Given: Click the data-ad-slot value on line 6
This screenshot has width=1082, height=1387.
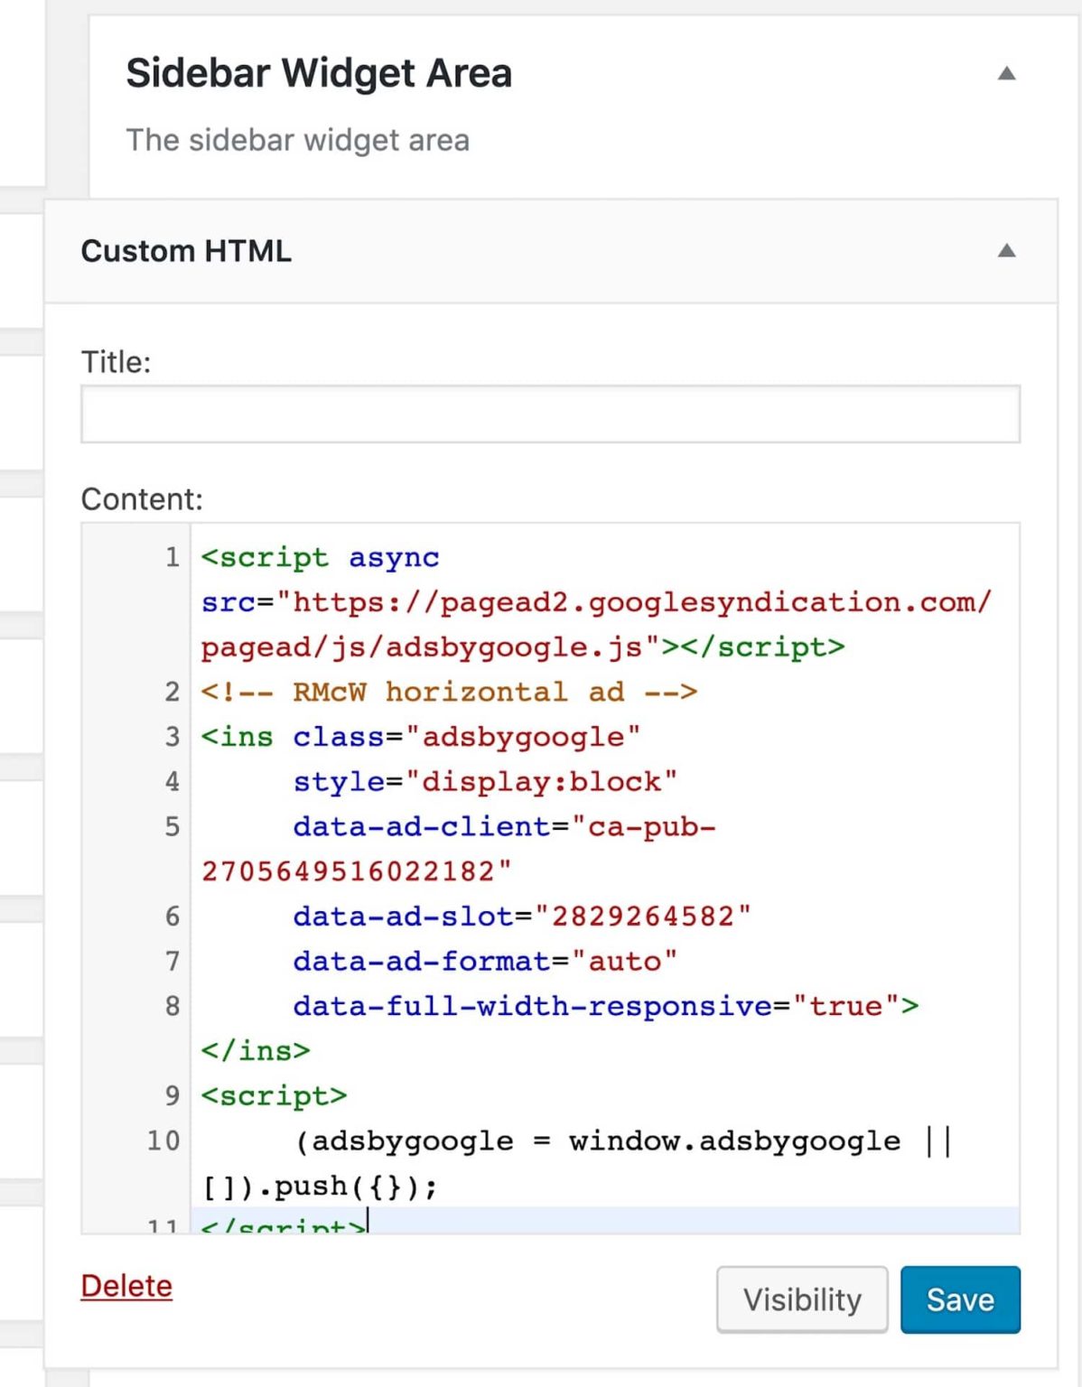Looking at the screenshot, I should click(x=643, y=916).
